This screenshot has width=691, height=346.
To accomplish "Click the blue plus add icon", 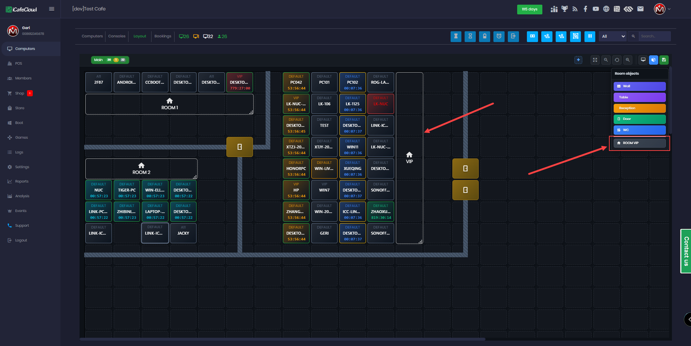I will 578,60.
